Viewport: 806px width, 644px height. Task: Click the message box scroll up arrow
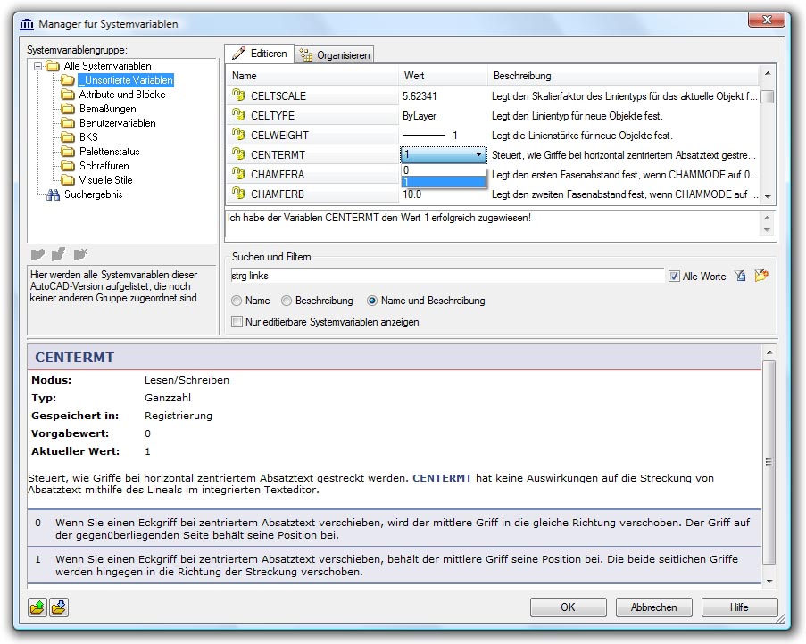[x=767, y=218]
